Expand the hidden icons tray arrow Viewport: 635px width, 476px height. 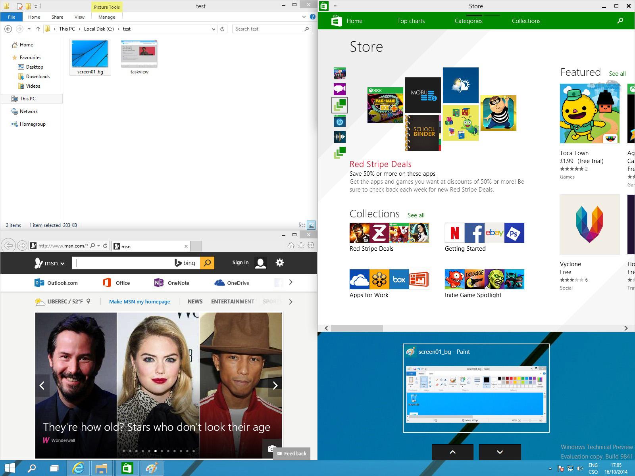(550, 468)
